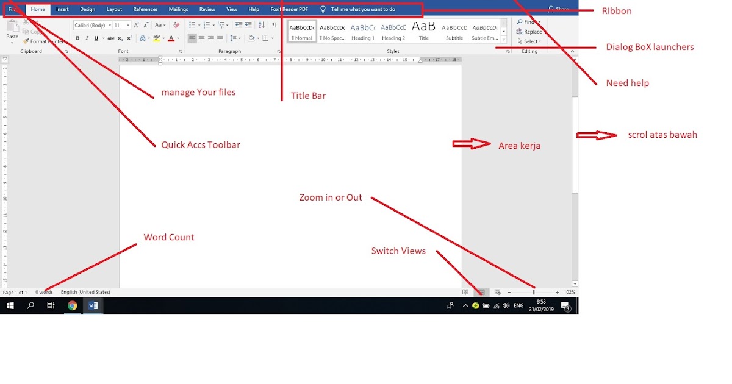Apply italic formatting
This screenshot has height=384, width=732.
(87, 37)
